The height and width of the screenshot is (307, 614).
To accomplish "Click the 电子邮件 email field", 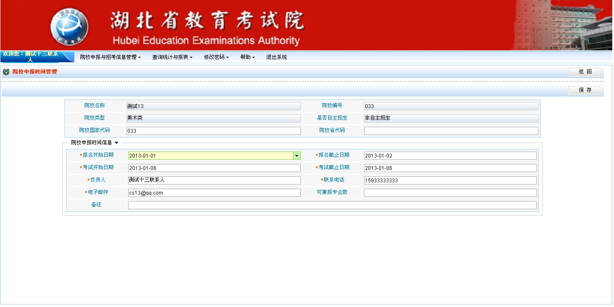I will 214,193.
